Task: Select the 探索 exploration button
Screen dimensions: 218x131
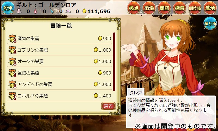Action: [180, 8]
